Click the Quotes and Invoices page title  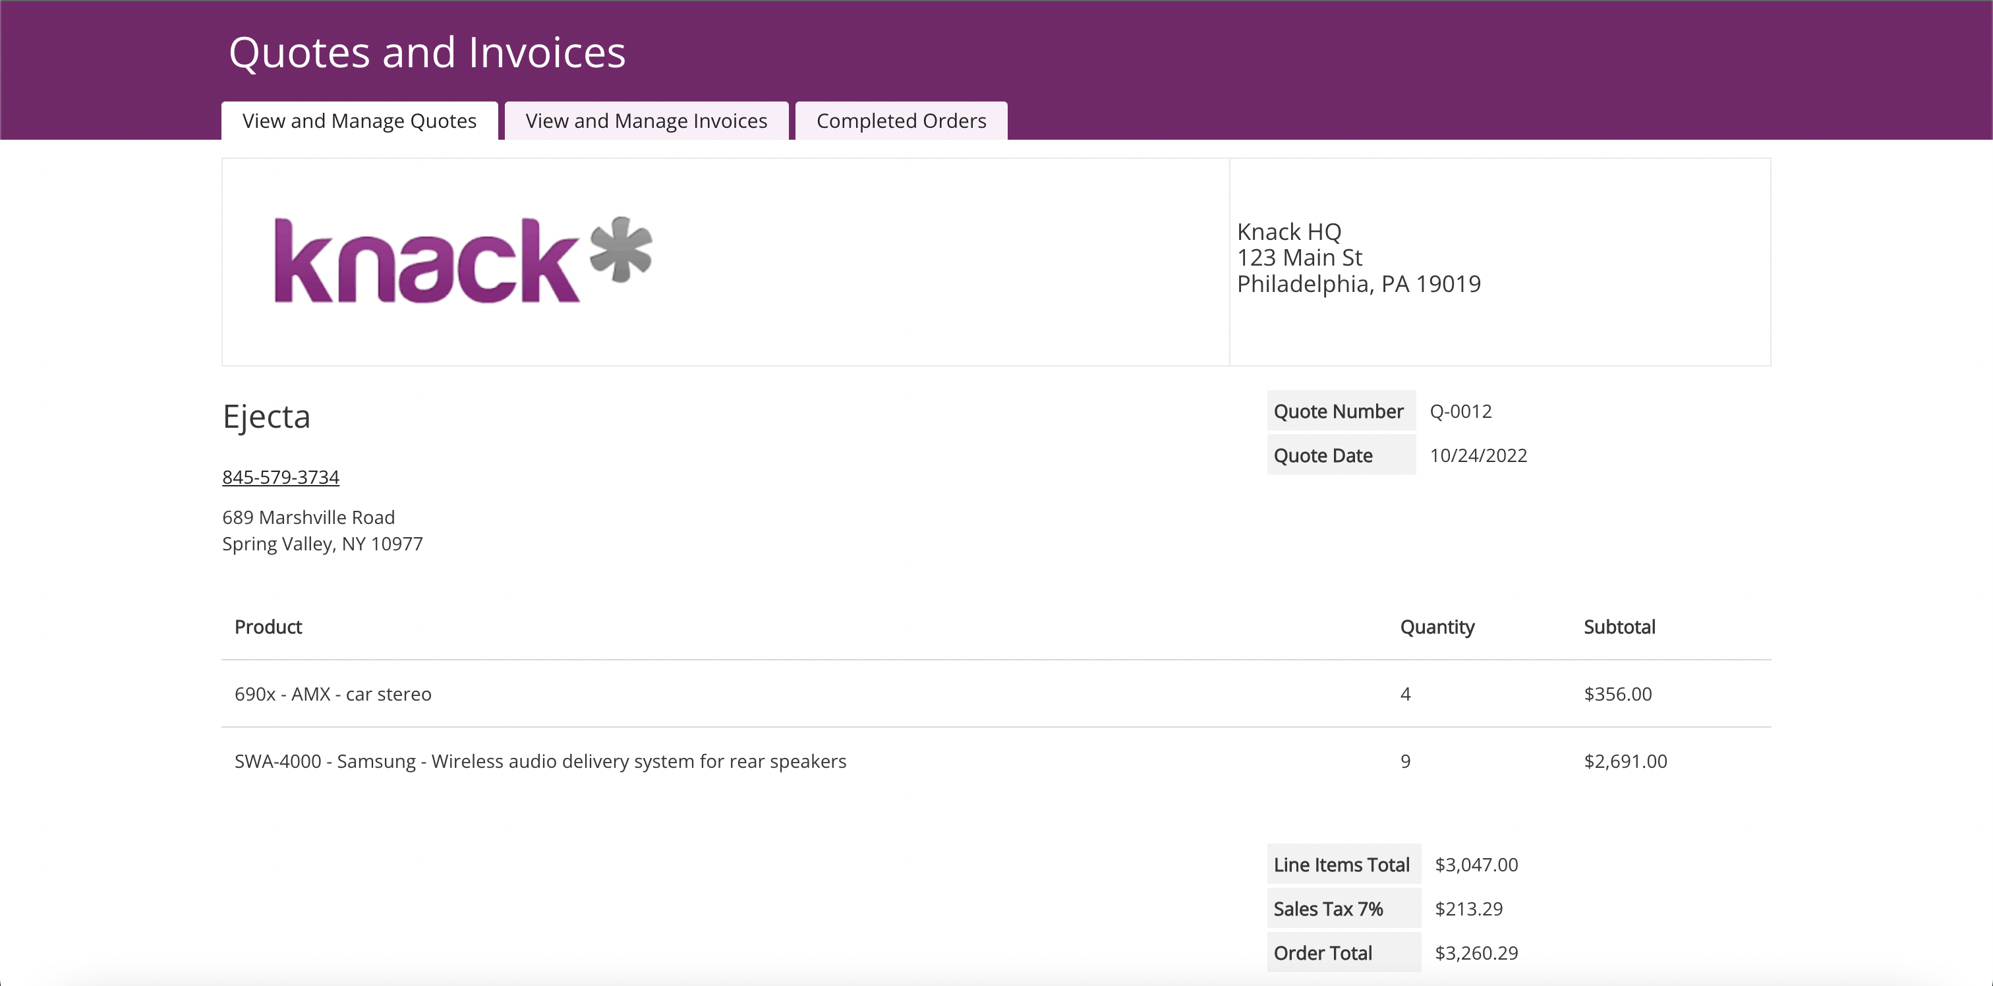[426, 53]
